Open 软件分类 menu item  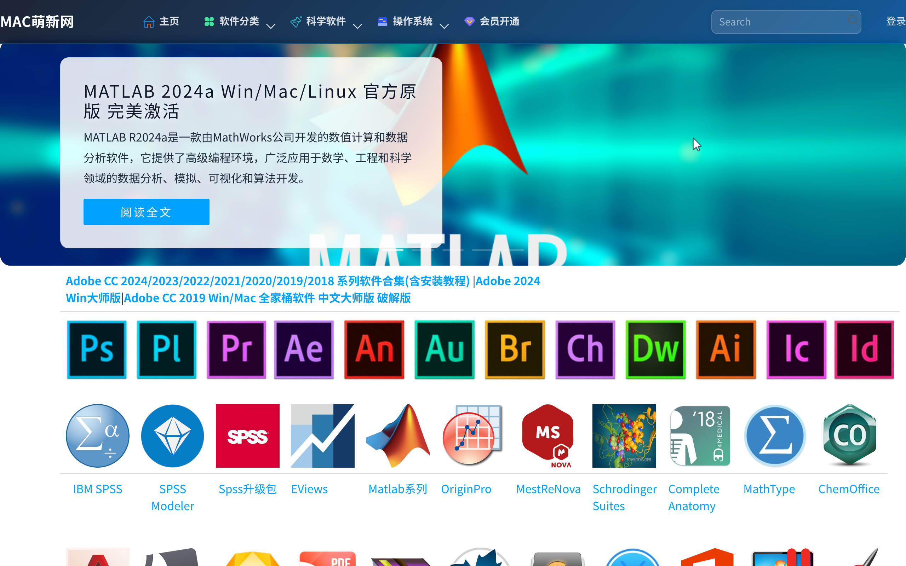pos(232,21)
